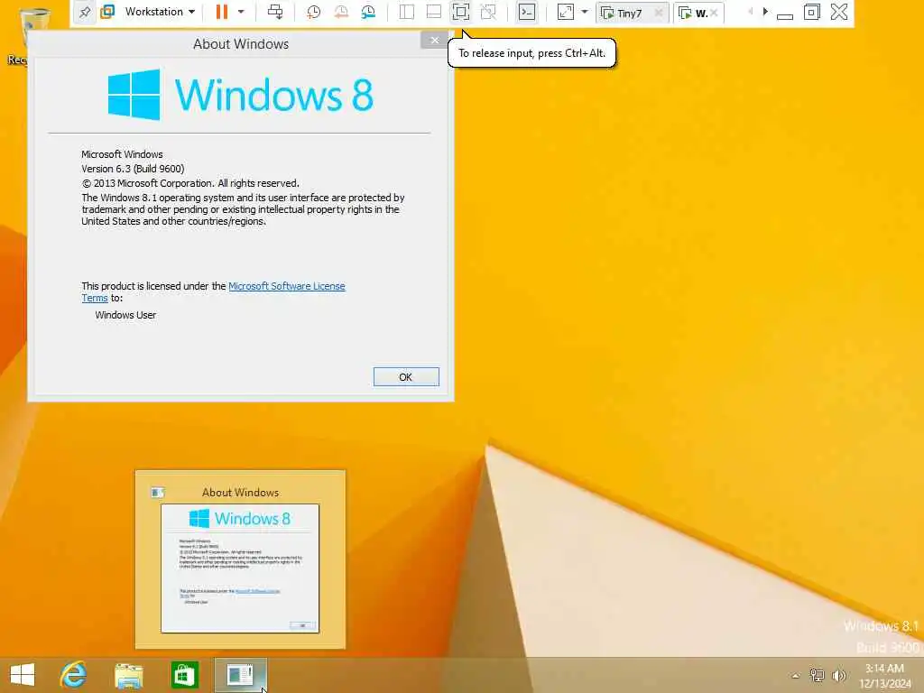Click the next tabs right arrow
The height and width of the screenshot is (693, 924).
click(x=765, y=12)
